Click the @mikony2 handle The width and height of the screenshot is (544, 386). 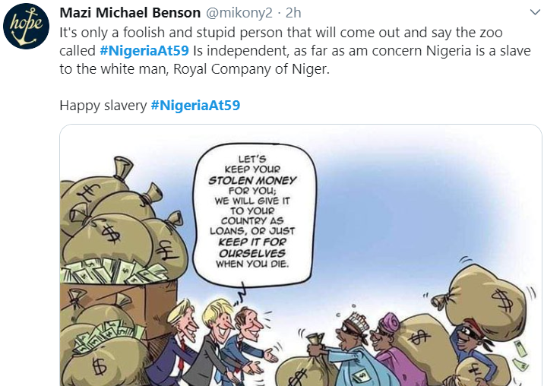point(239,13)
